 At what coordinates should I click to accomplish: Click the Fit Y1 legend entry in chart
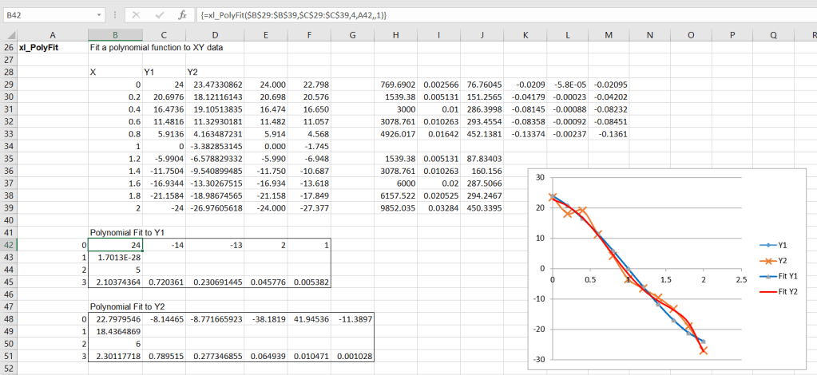click(778, 276)
